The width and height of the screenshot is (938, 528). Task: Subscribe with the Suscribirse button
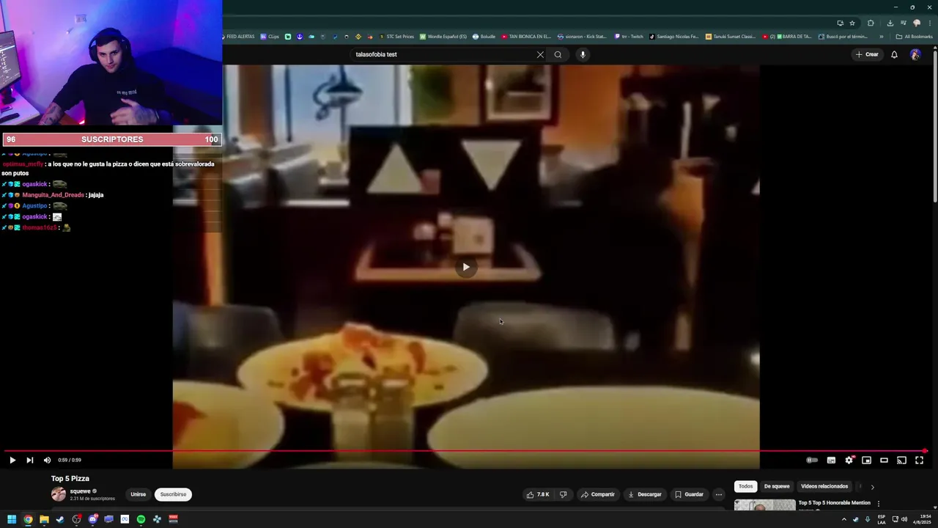pyautogui.click(x=173, y=494)
